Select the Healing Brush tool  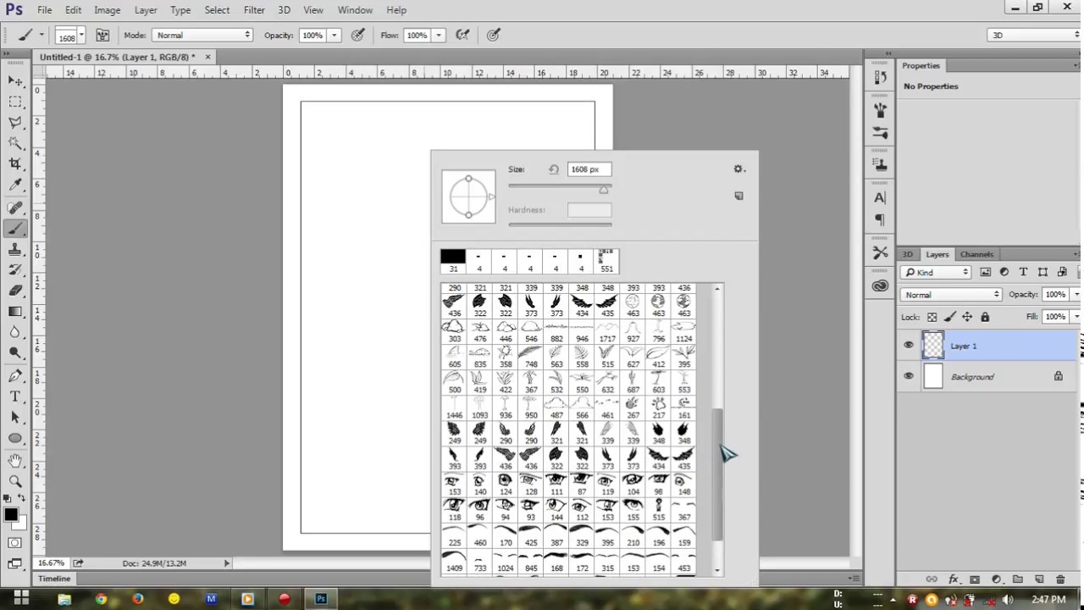pyautogui.click(x=15, y=208)
